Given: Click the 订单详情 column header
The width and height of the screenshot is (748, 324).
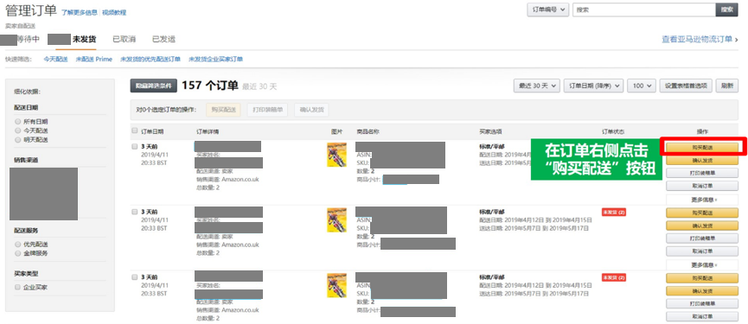Looking at the screenshot, I should click(x=208, y=131).
